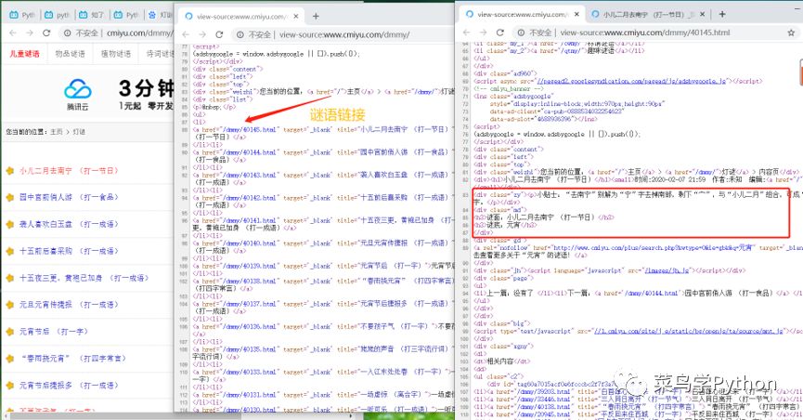Close the view-source tab in right window

click(x=576, y=14)
